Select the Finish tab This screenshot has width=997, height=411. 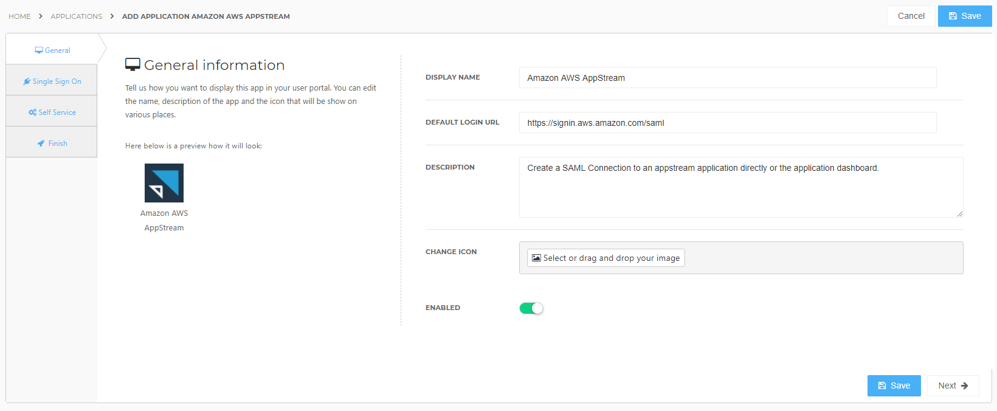pyautogui.click(x=52, y=143)
